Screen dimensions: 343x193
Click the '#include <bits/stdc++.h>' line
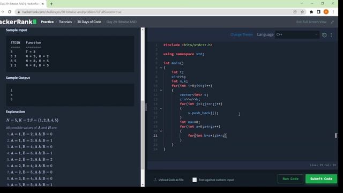(x=188, y=45)
